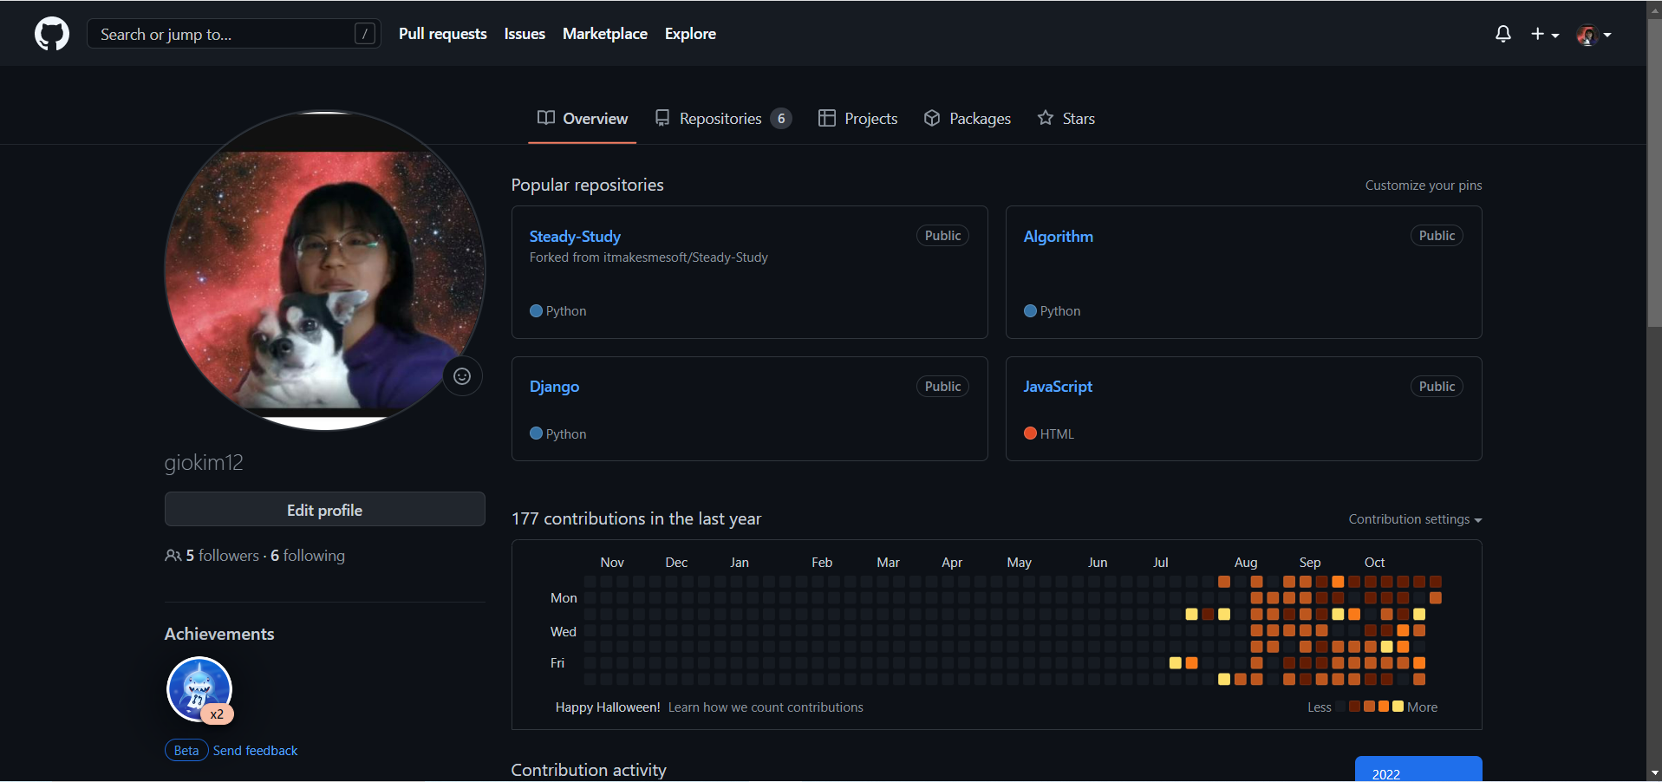Viewport: 1662px width, 782px height.
Task: Click the Edit profile button
Action: 325,510
